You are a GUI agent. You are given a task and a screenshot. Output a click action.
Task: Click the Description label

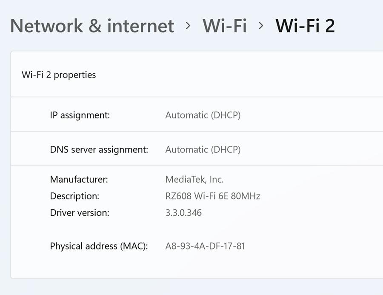tap(74, 196)
